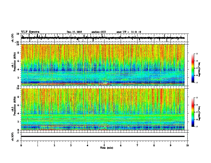Pick the ch.2 color scale bar

(193, 112)
